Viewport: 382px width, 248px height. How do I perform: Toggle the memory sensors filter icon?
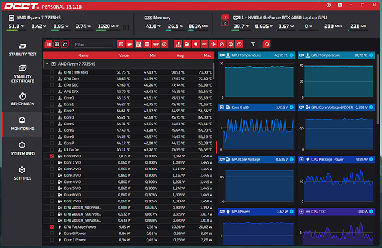point(156,44)
